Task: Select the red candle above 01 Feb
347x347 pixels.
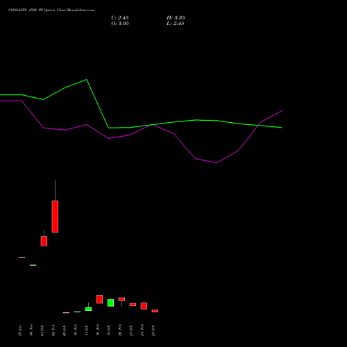Action: [x=44, y=241]
